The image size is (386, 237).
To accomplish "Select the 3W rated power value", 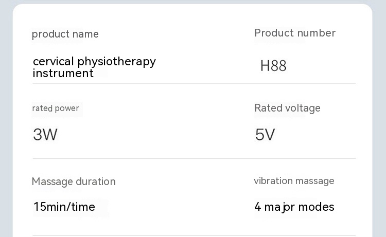I will 45,135.
